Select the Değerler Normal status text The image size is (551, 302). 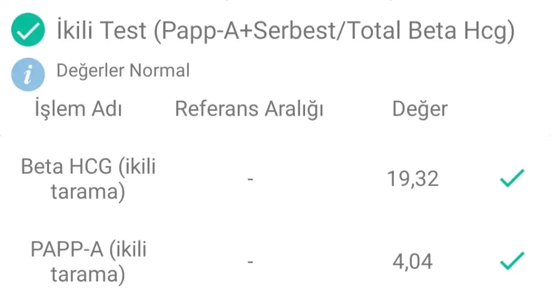point(123,71)
